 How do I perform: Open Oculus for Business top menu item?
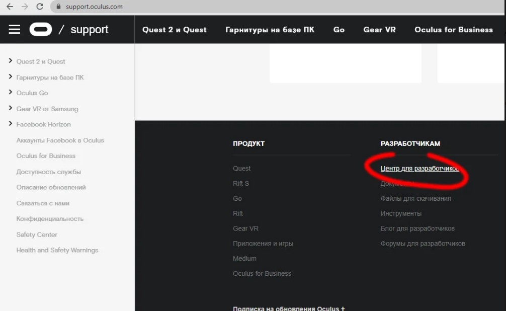coord(453,30)
